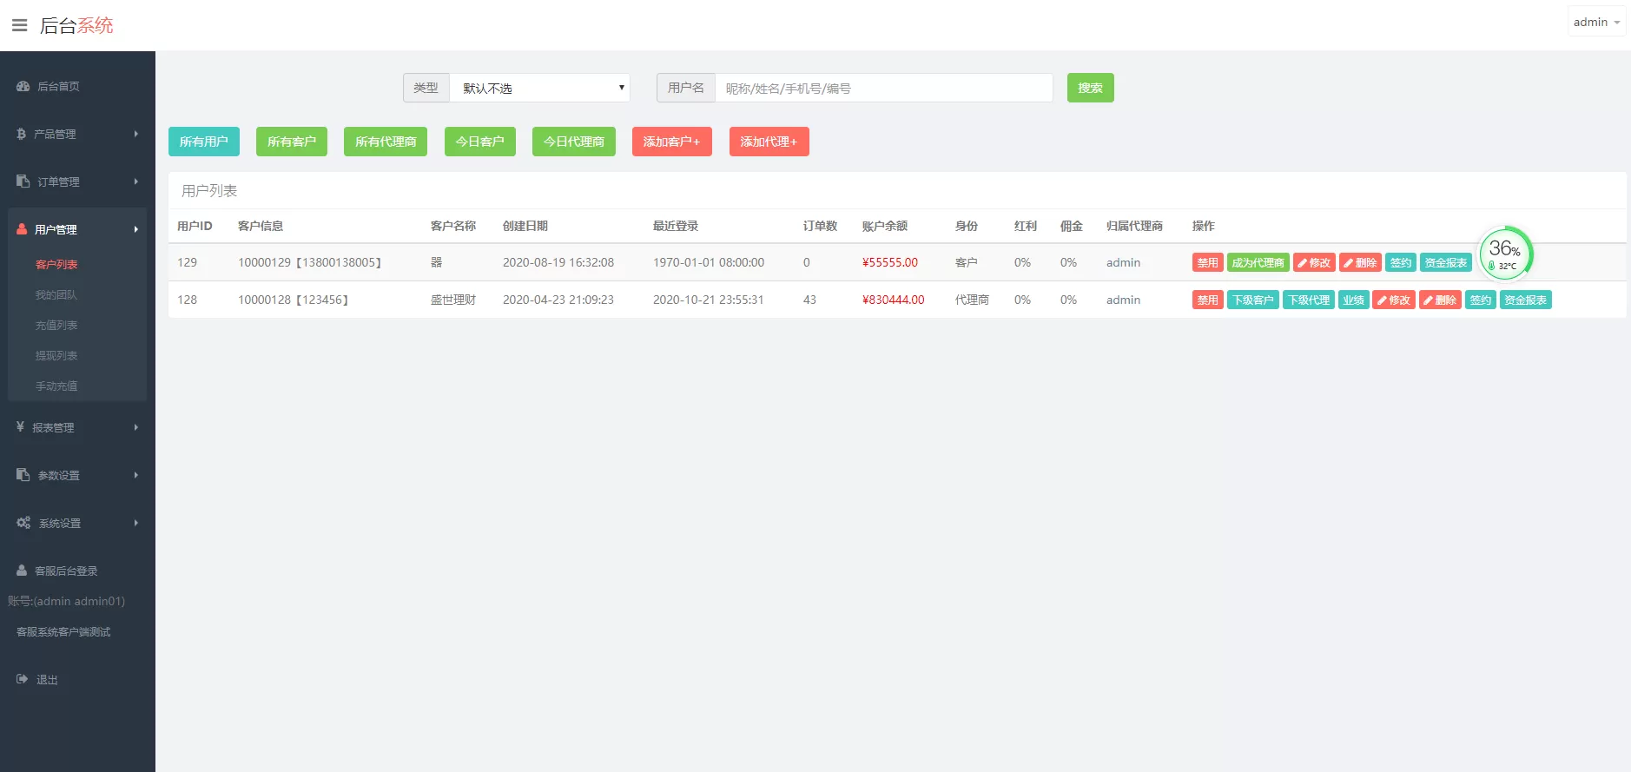Click 删除 pencil button for user 128

[x=1440, y=300]
